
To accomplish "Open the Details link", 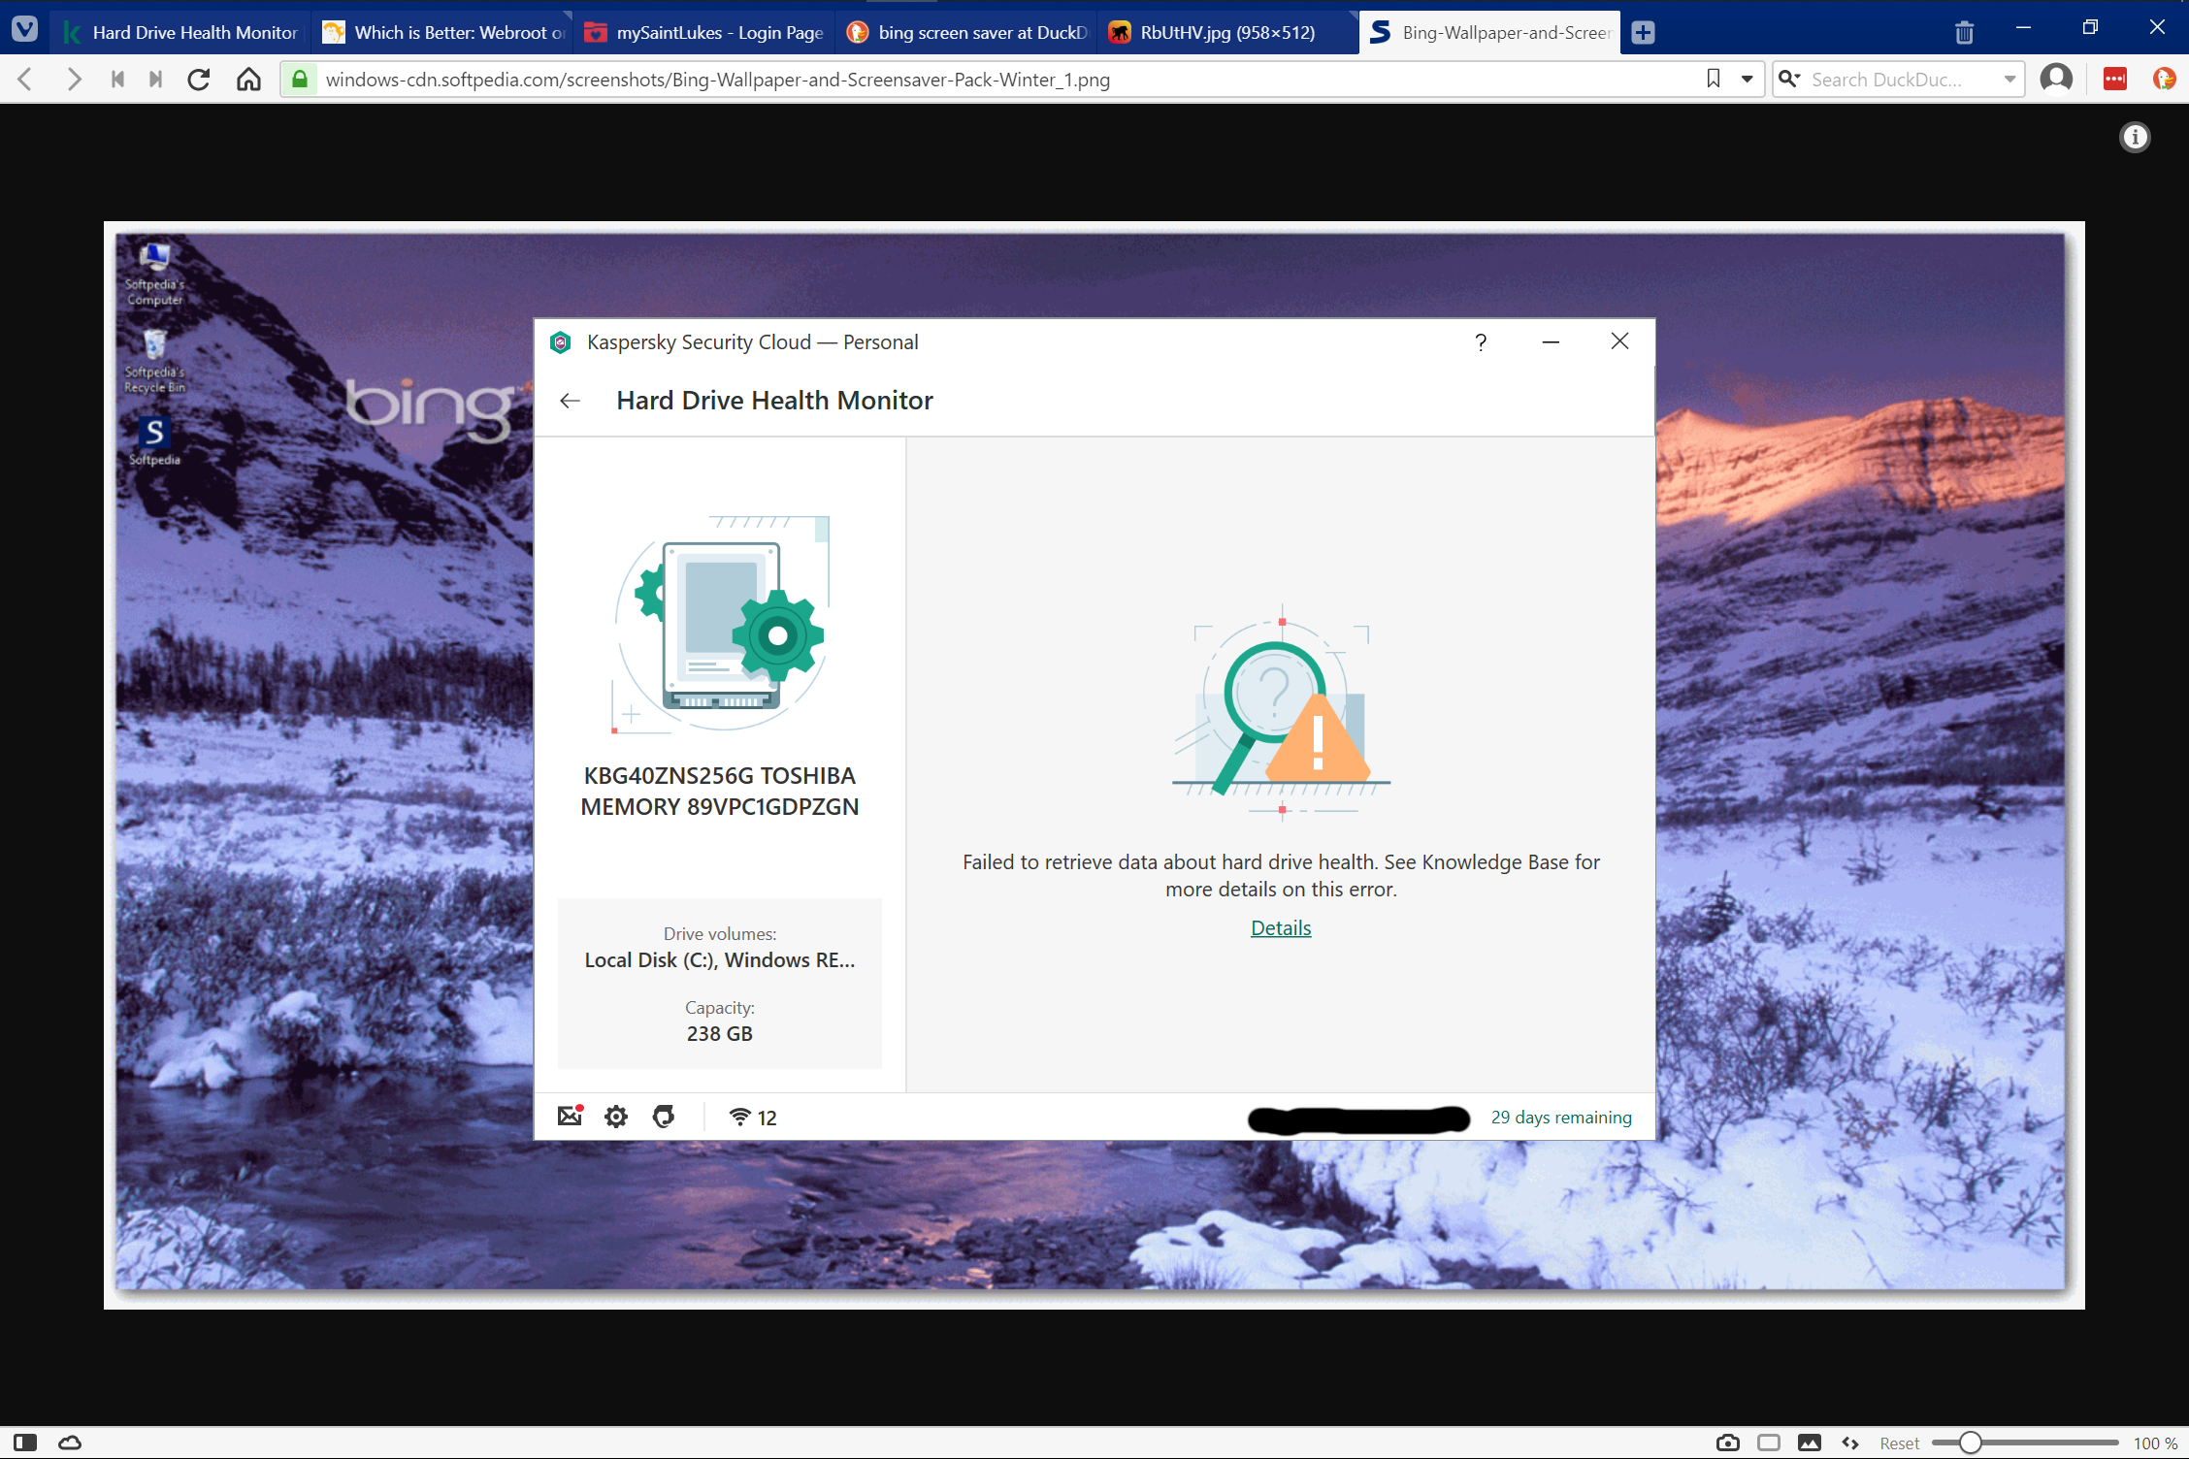I will [1281, 928].
